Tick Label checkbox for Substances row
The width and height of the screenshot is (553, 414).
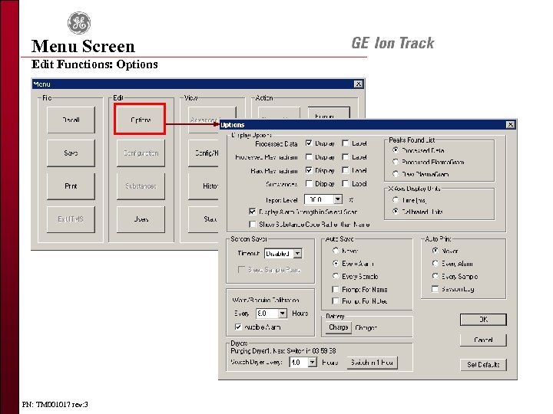pos(346,184)
